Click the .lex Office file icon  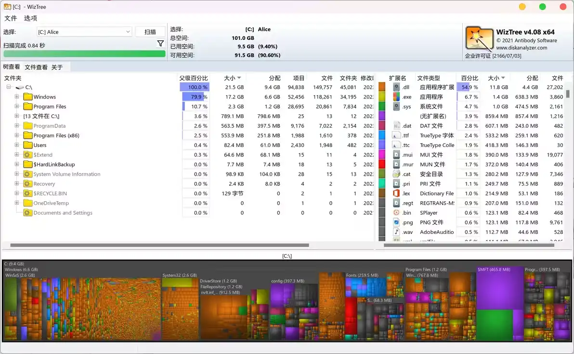coord(396,194)
